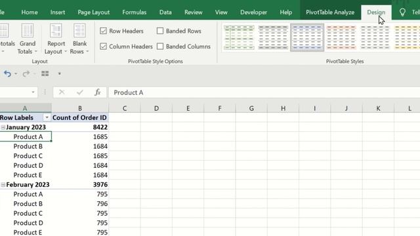
Task: Click the Redo arrow icon
Action: 26,73
